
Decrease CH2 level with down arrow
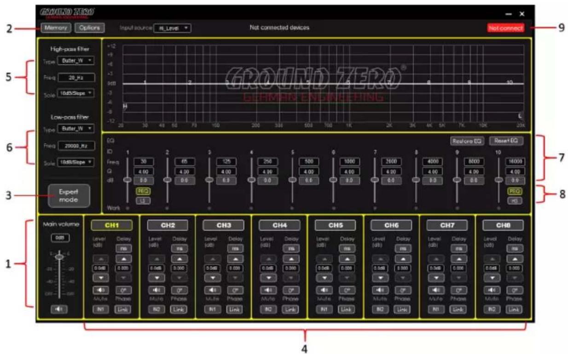point(156,278)
